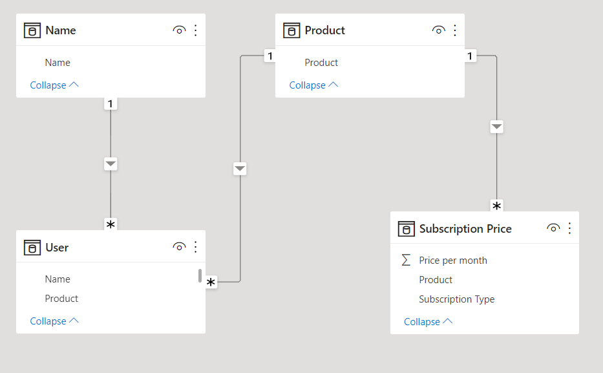Select the Name field in Name table
This screenshot has height=373, width=603.
(58, 63)
